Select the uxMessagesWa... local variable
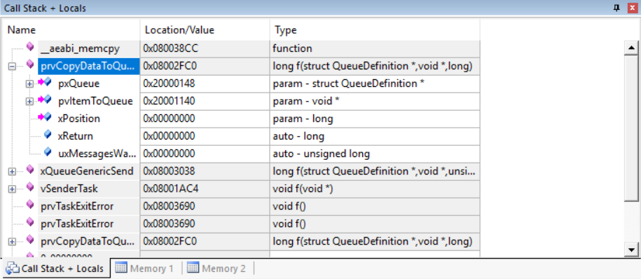The image size is (641, 279). [97, 154]
